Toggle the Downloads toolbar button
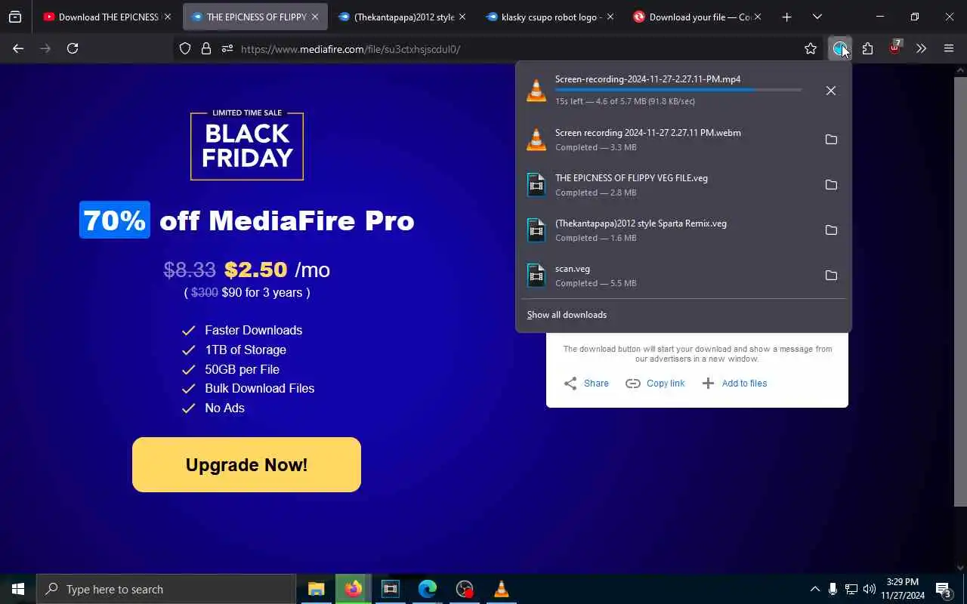 click(x=840, y=48)
